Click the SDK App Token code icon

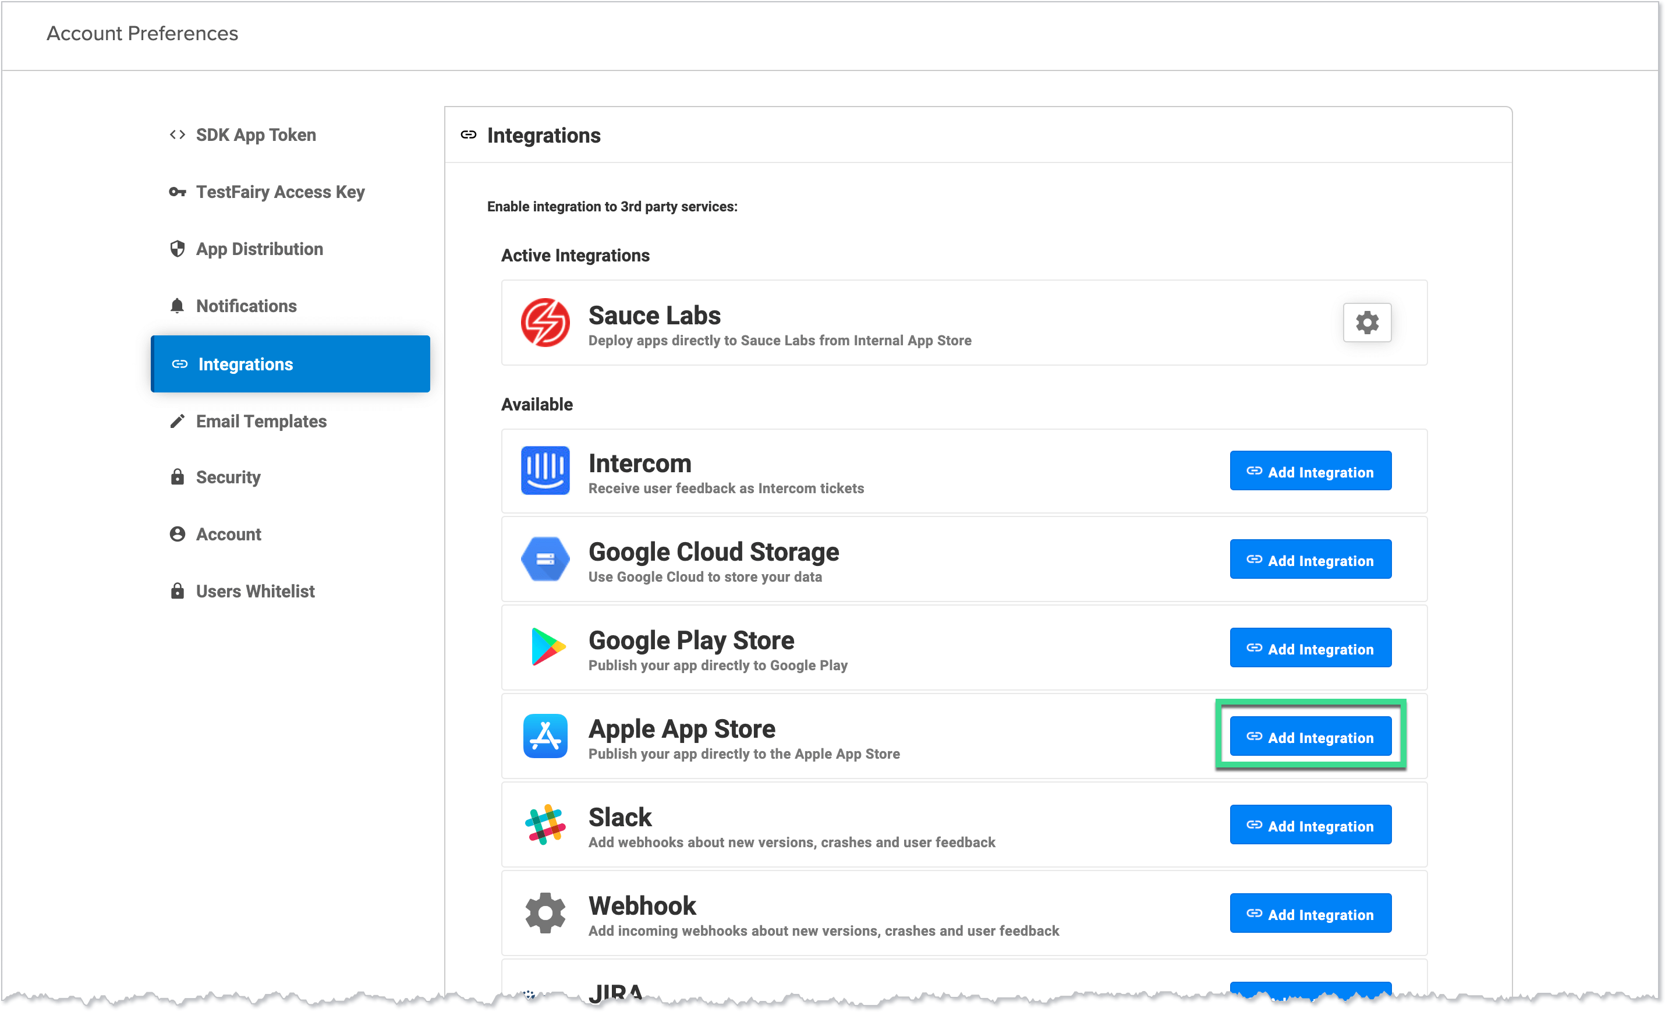pos(177,135)
